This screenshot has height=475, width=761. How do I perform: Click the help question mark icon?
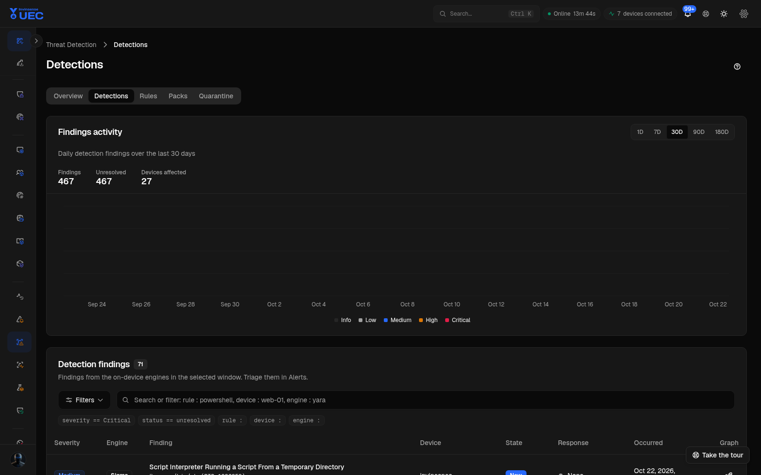pos(737,66)
